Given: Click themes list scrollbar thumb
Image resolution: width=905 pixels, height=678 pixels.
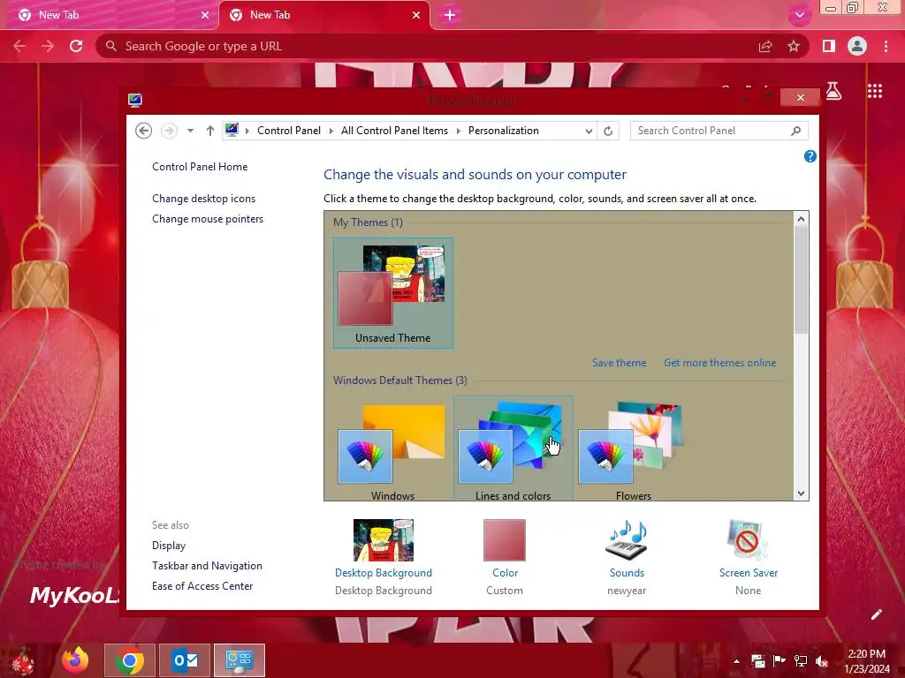Looking at the screenshot, I should coord(801,280).
